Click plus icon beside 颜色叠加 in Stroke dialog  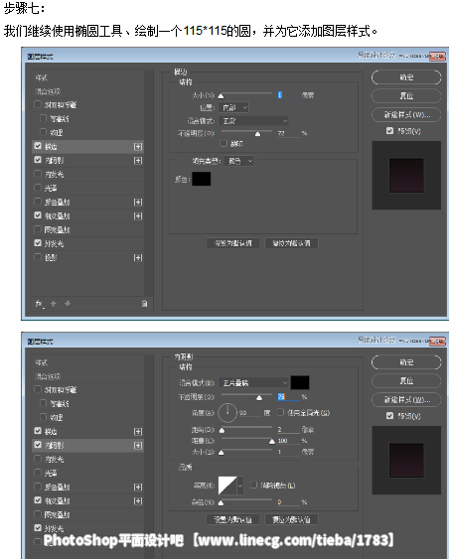[138, 203]
